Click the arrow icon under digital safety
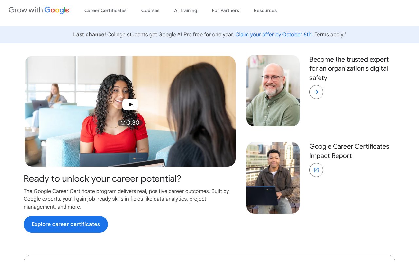The height and width of the screenshot is (262, 419). pyautogui.click(x=316, y=92)
